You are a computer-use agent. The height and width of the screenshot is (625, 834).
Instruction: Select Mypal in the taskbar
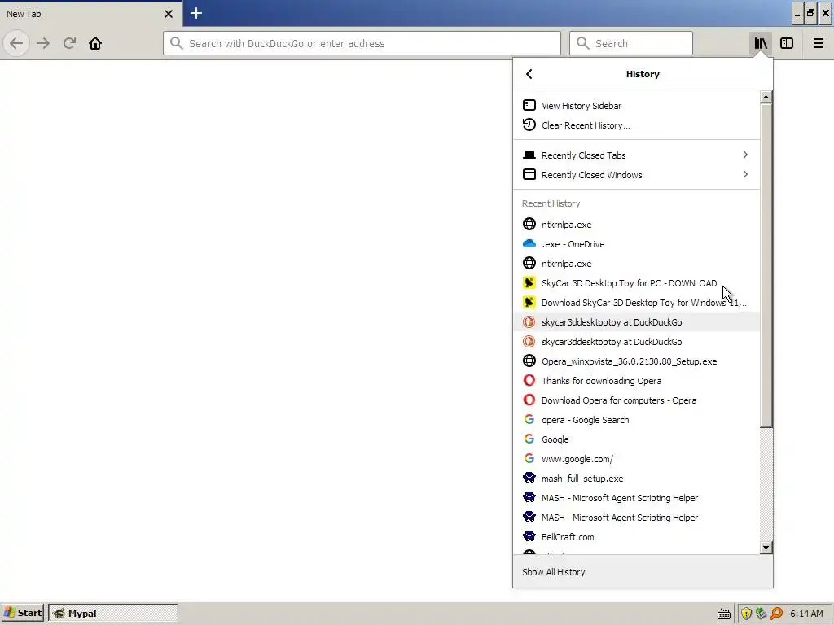tap(112, 613)
